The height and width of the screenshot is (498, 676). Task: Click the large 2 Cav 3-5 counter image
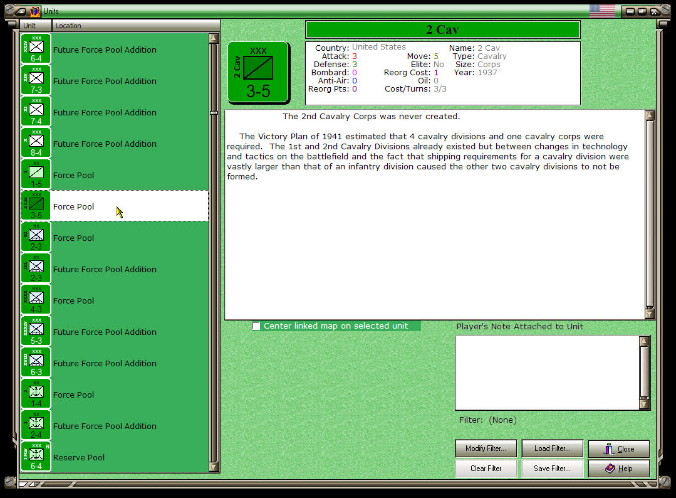[x=258, y=73]
